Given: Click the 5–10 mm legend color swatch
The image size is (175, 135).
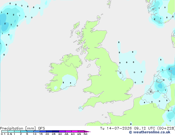Looking at the screenshot, I should coord(30,131).
